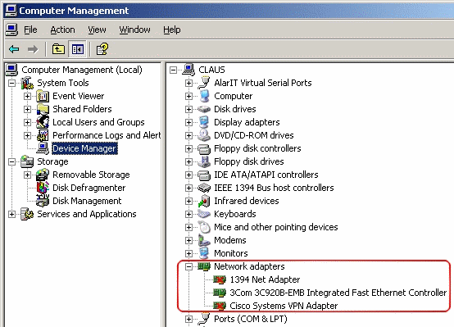454x327 pixels.
Task: Select the DVD/CD-ROM drives icon
Action: click(204, 135)
